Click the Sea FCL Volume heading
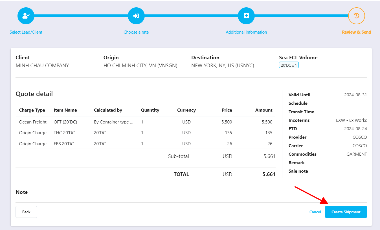 pos(298,58)
